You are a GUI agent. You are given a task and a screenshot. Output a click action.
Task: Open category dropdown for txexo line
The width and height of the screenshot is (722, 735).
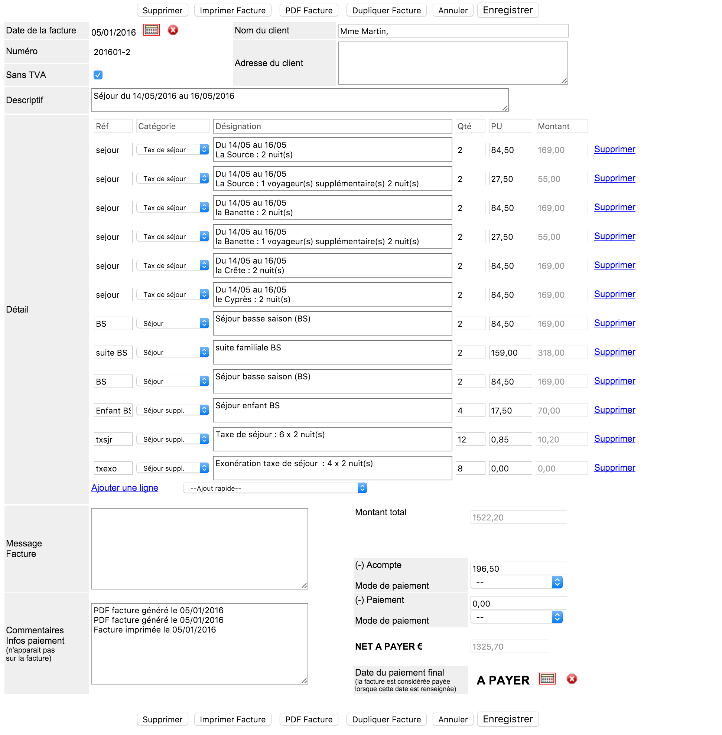173,468
